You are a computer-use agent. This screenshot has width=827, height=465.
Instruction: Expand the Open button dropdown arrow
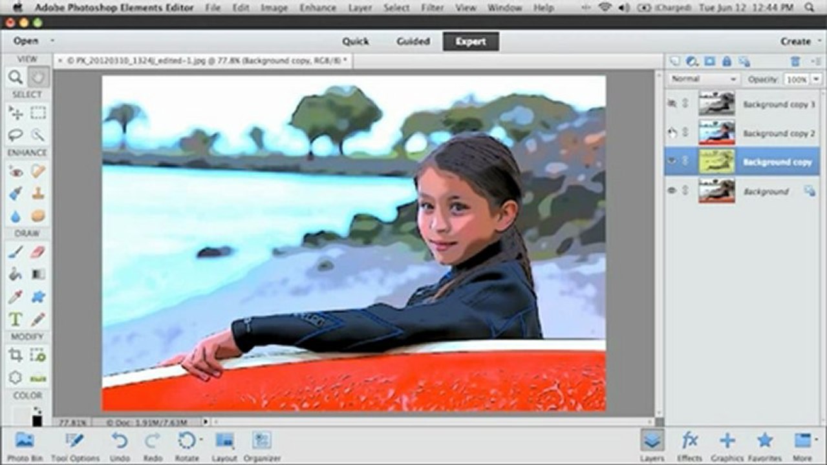coord(53,41)
